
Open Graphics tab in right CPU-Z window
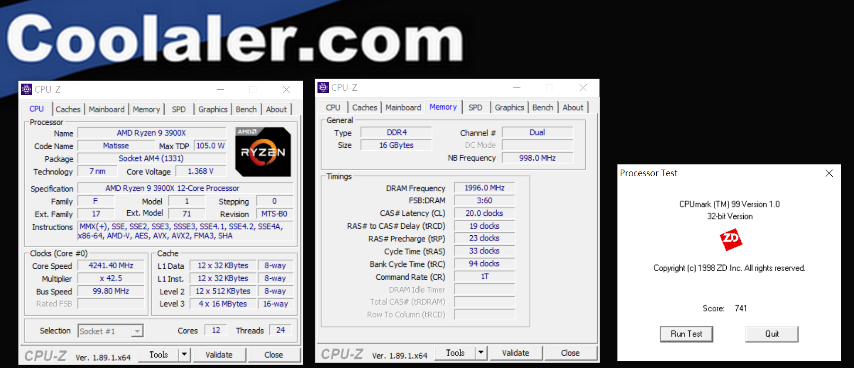point(510,107)
